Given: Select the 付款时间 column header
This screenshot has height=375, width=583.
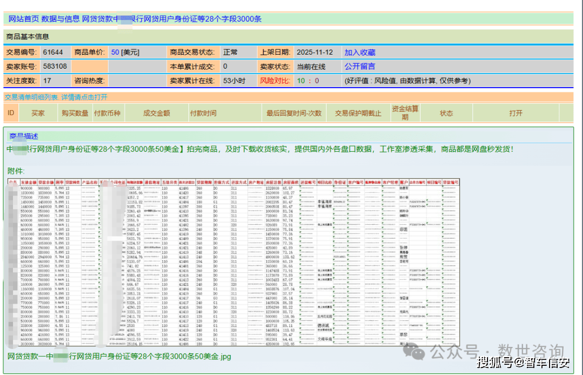Looking at the screenshot, I should (203, 113).
